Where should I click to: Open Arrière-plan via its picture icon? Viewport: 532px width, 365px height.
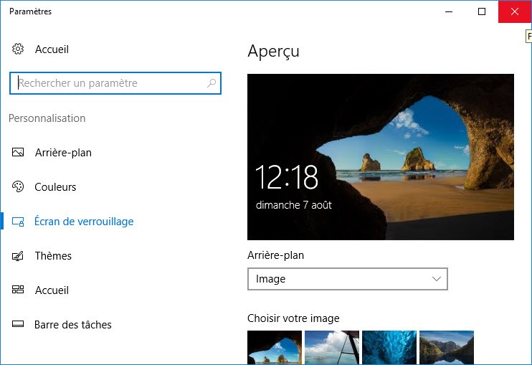[x=18, y=153]
